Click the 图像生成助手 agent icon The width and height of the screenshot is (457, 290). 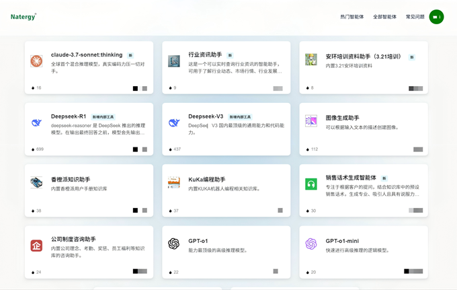pyautogui.click(x=311, y=121)
